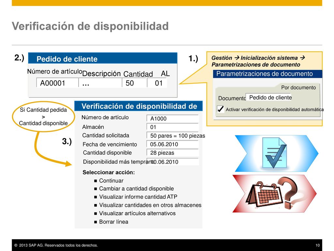This screenshot has height=251, width=334.
Task: Toggle the automatic availability verification checkbox
Action: pos(220,109)
